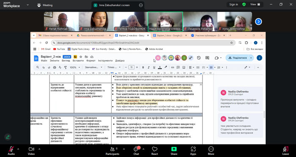The image size is (296, 157).
Task: Click the green annotation pencil icon
Action: point(8,137)
